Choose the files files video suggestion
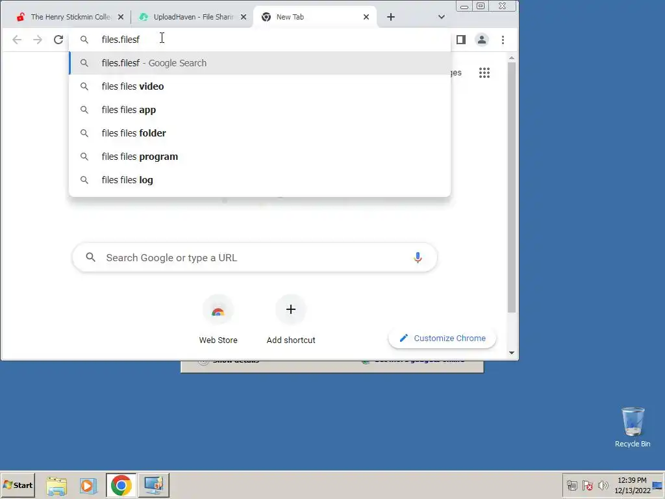665x499 pixels. click(260, 86)
